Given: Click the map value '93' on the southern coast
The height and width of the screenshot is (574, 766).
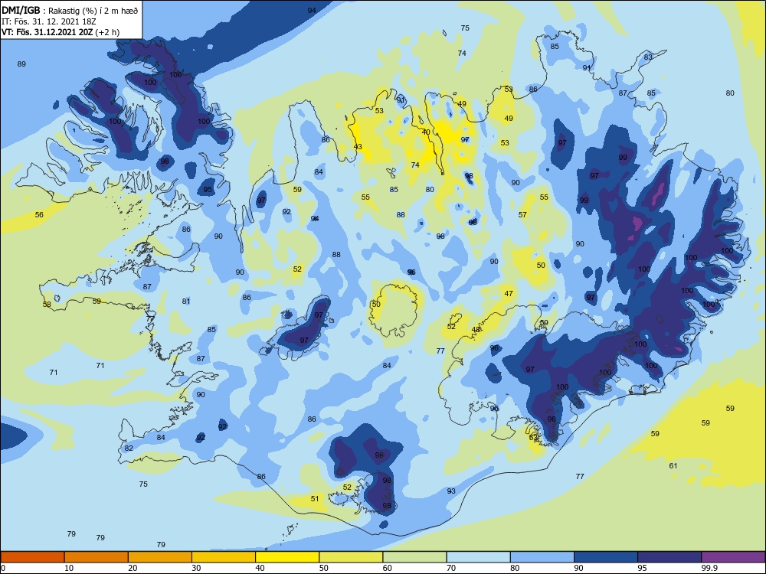Looking at the screenshot, I should coord(451,491).
